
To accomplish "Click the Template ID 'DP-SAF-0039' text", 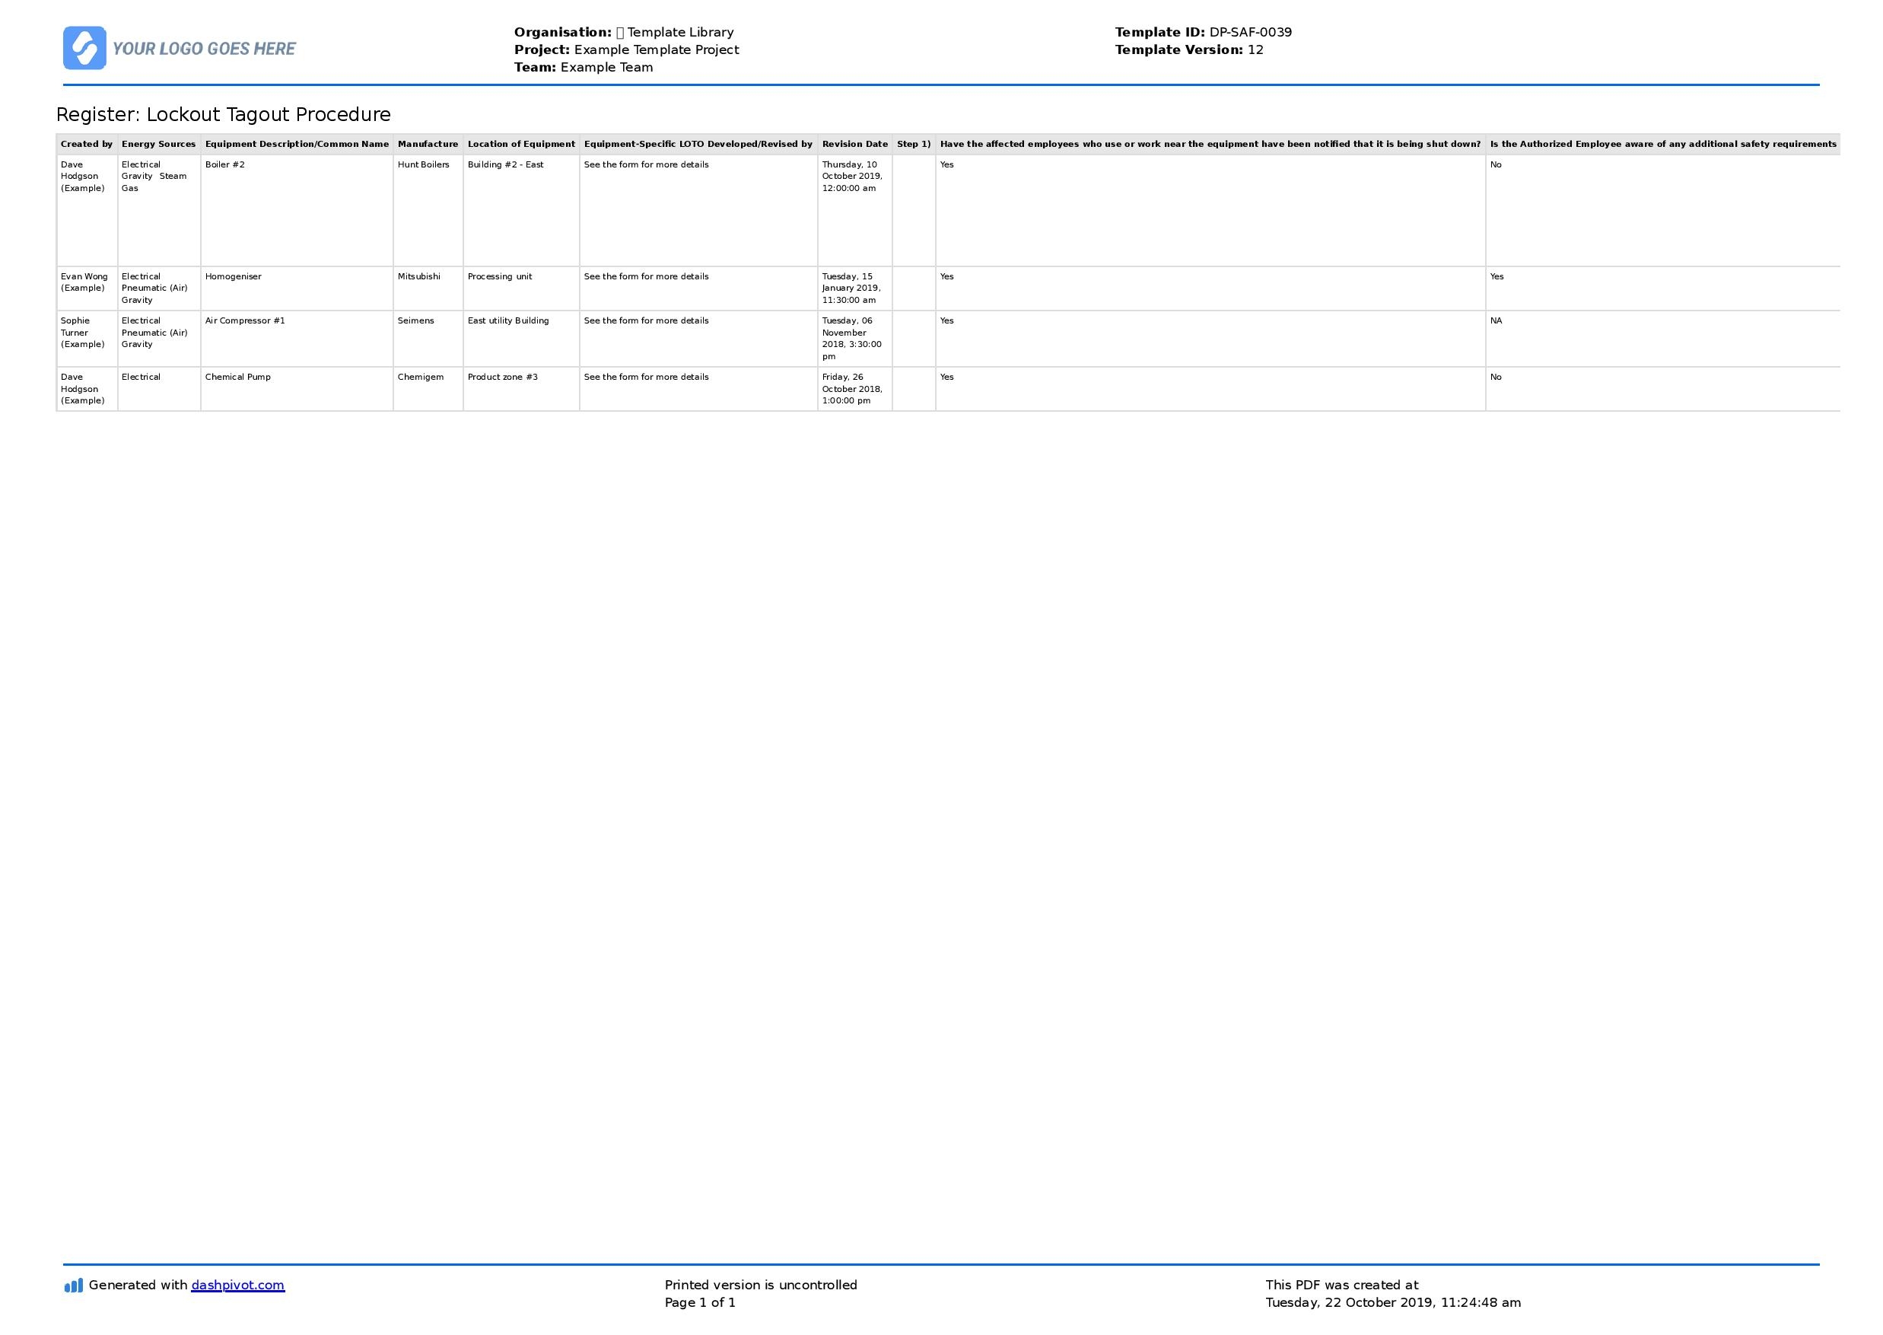I will point(1249,32).
